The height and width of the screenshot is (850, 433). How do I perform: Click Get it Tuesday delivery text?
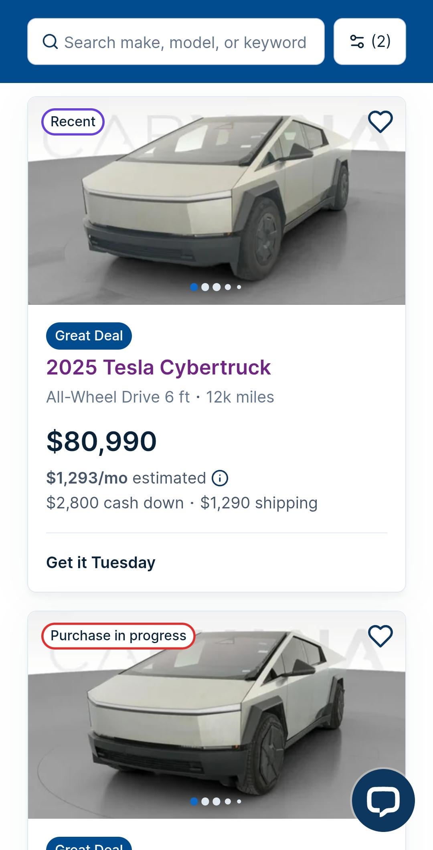pos(101,563)
